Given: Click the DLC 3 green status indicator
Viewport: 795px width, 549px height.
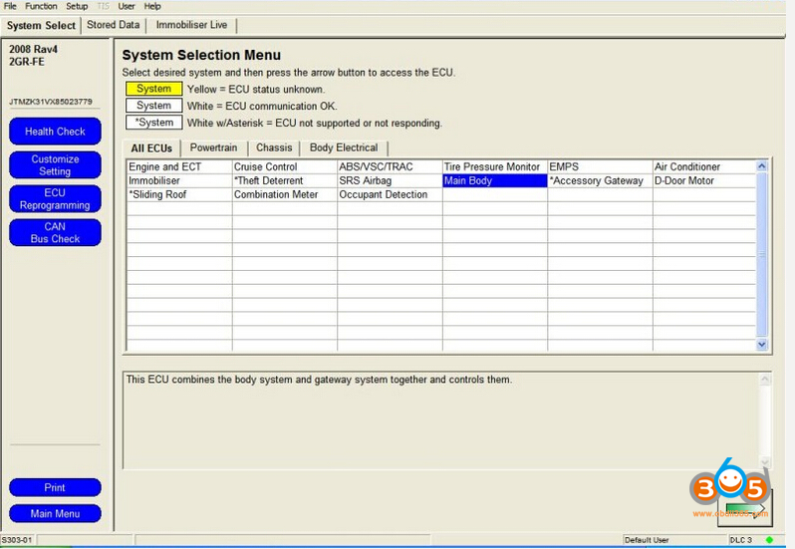Looking at the screenshot, I should tap(769, 540).
